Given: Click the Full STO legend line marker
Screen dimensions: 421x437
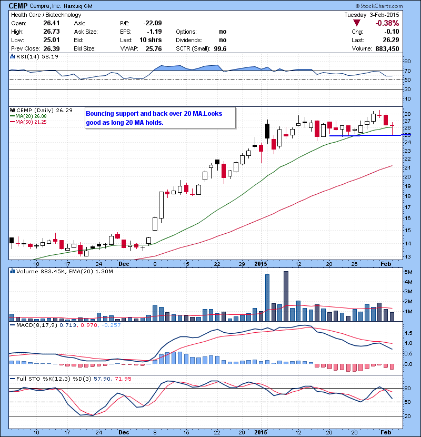Looking at the screenshot, I should coord(12,379).
